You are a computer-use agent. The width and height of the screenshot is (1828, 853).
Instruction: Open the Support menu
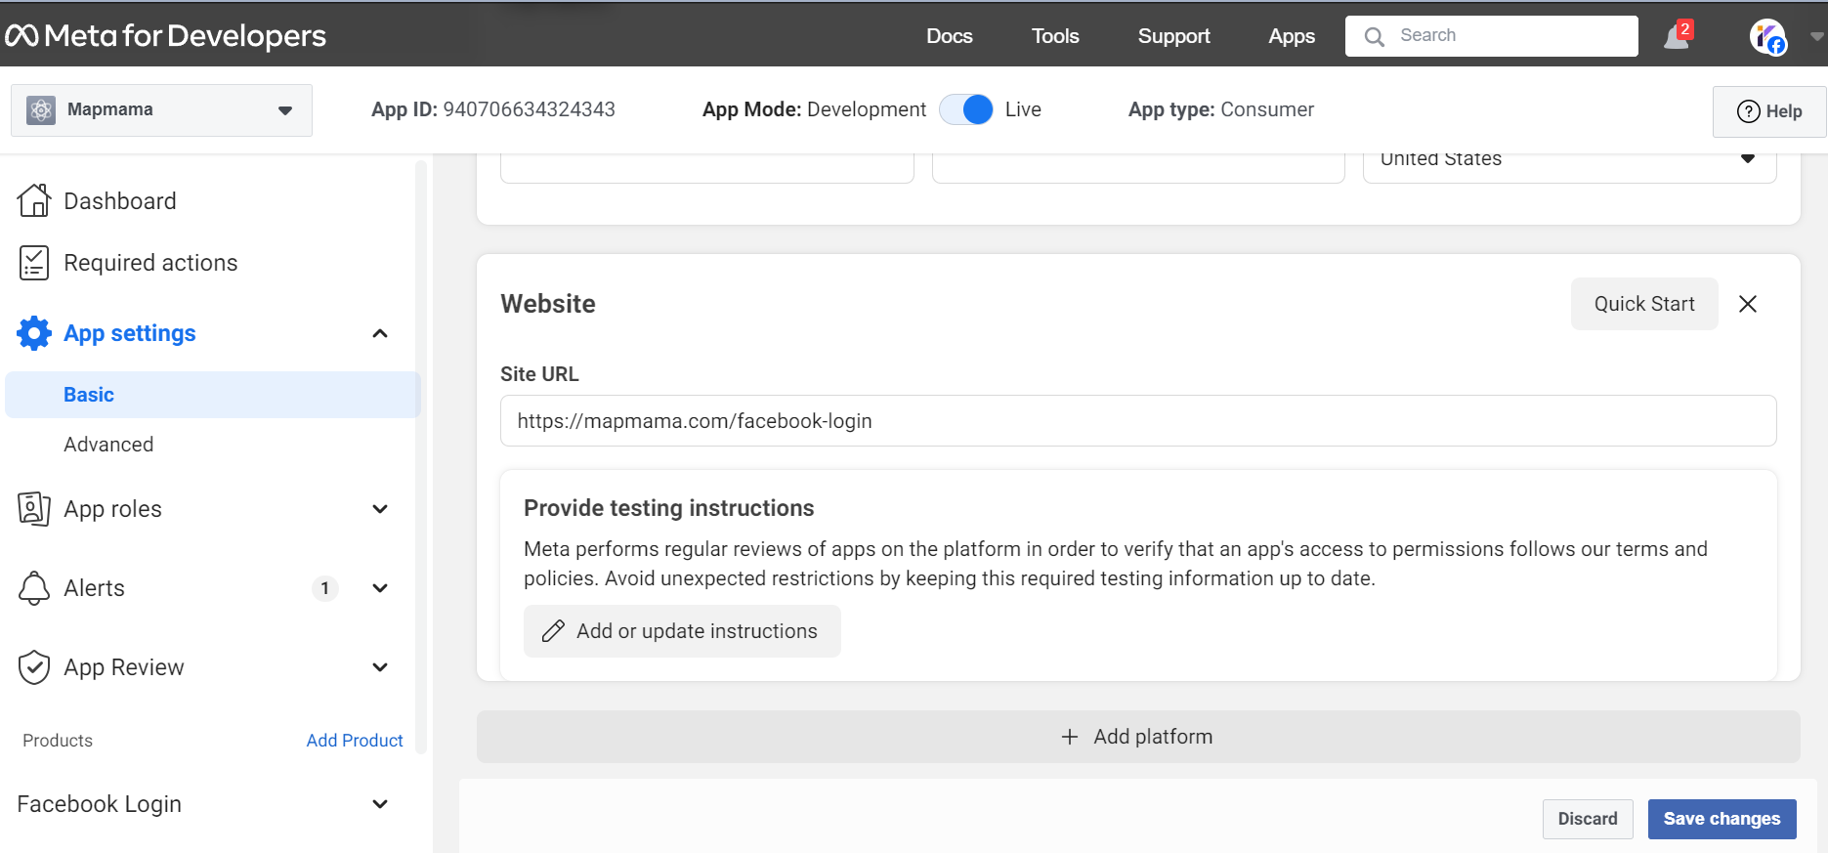pos(1173,36)
